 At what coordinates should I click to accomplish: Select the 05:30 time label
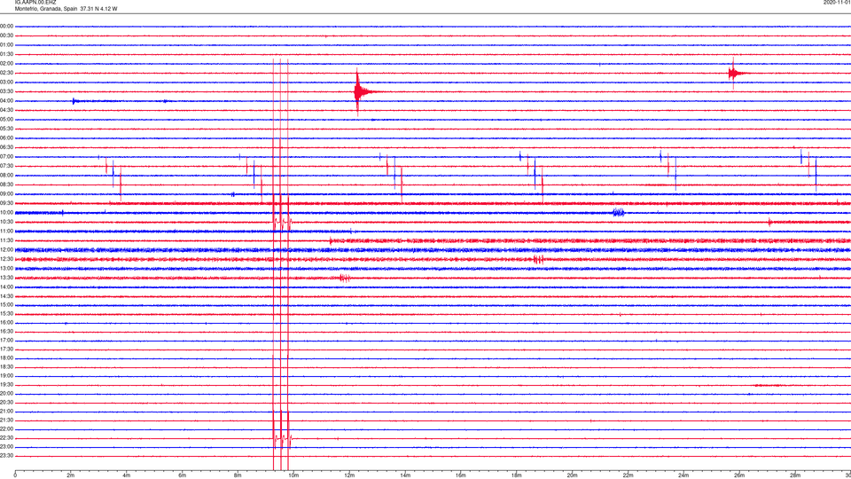pyautogui.click(x=6, y=129)
